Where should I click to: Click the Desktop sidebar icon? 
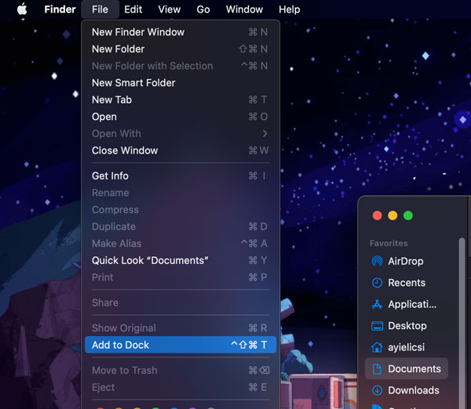tap(377, 326)
